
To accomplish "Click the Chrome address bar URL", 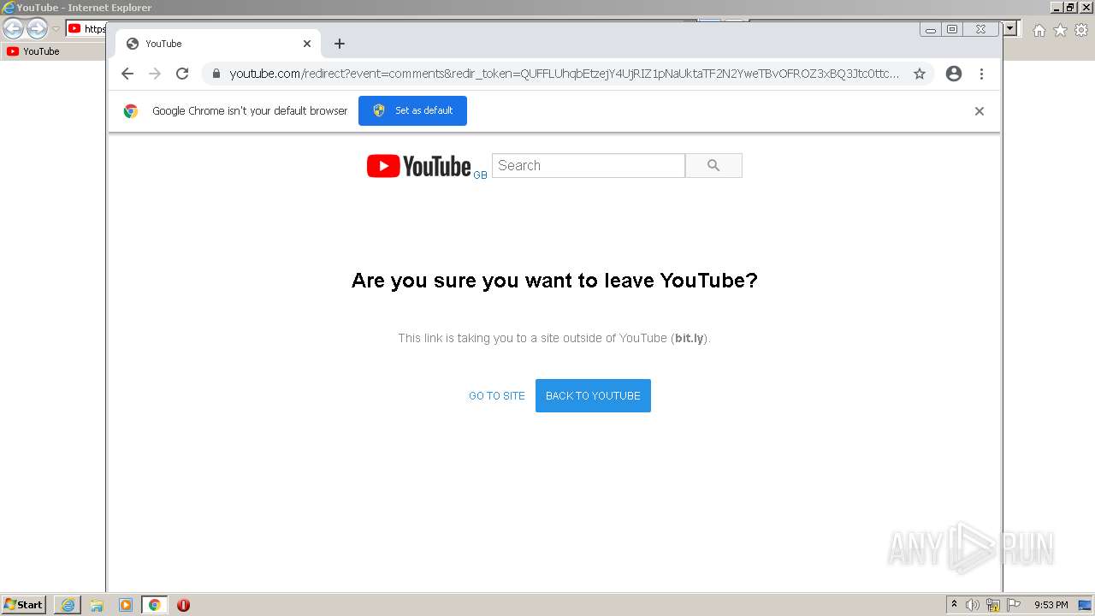I will 564,74.
